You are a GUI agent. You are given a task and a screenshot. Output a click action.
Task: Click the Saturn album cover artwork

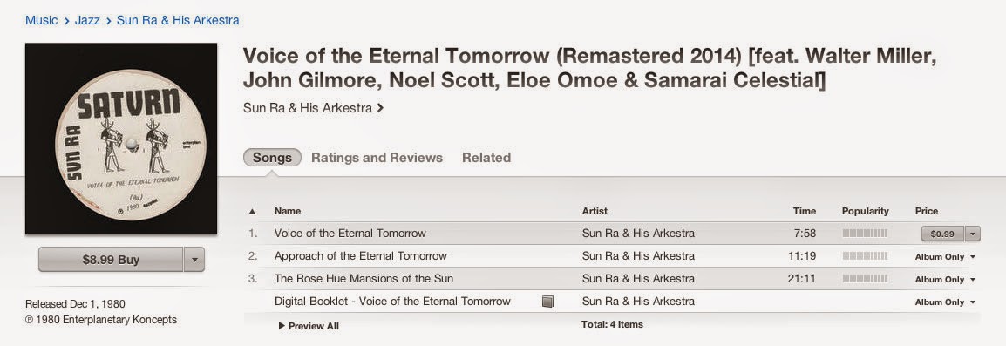(121, 139)
